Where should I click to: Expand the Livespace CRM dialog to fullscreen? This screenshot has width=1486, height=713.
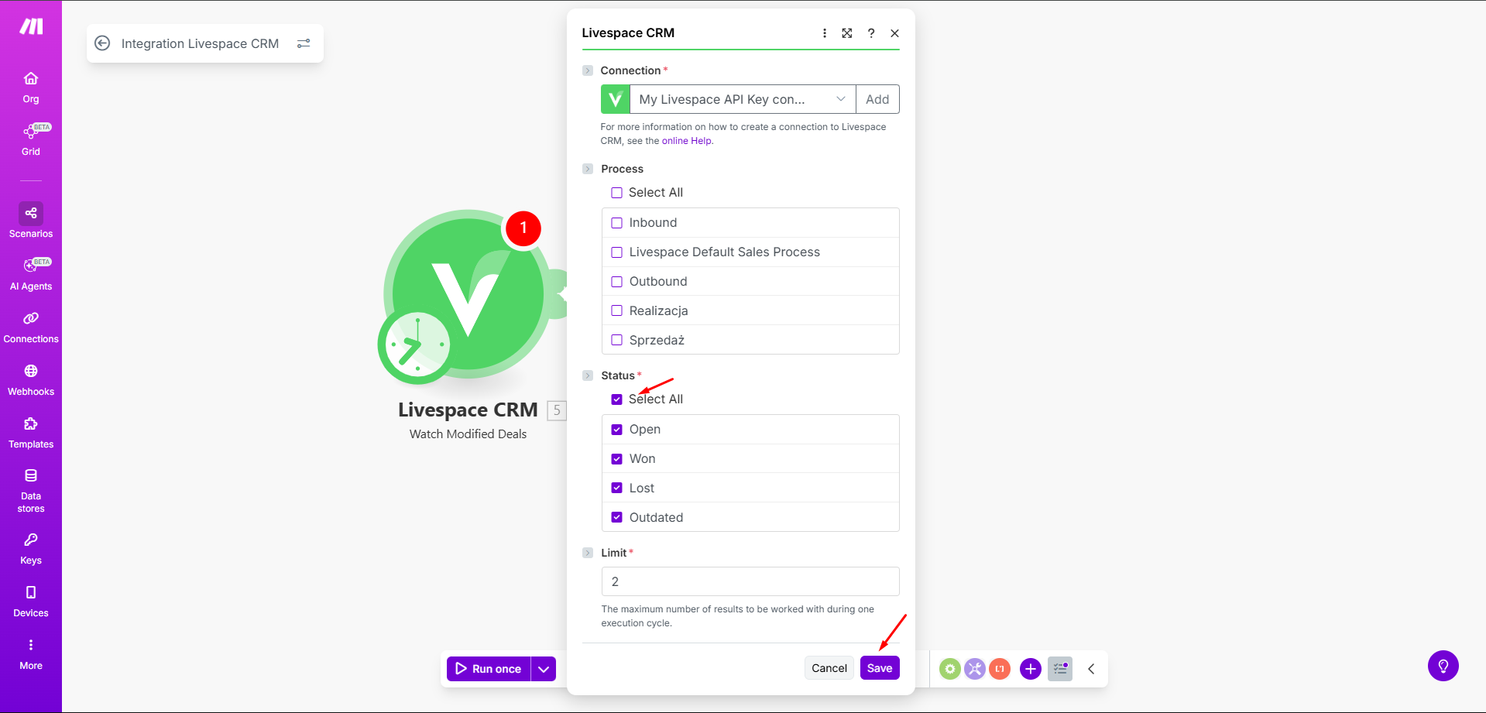pyautogui.click(x=847, y=33)
